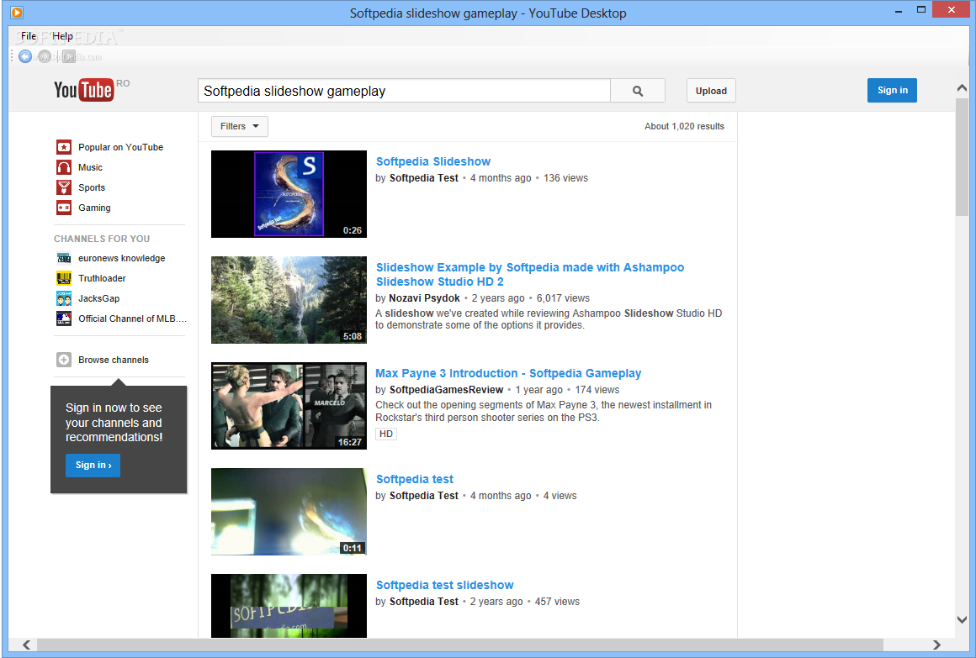
Task: Click the About 1,020 results text
Action: (684, 126)
